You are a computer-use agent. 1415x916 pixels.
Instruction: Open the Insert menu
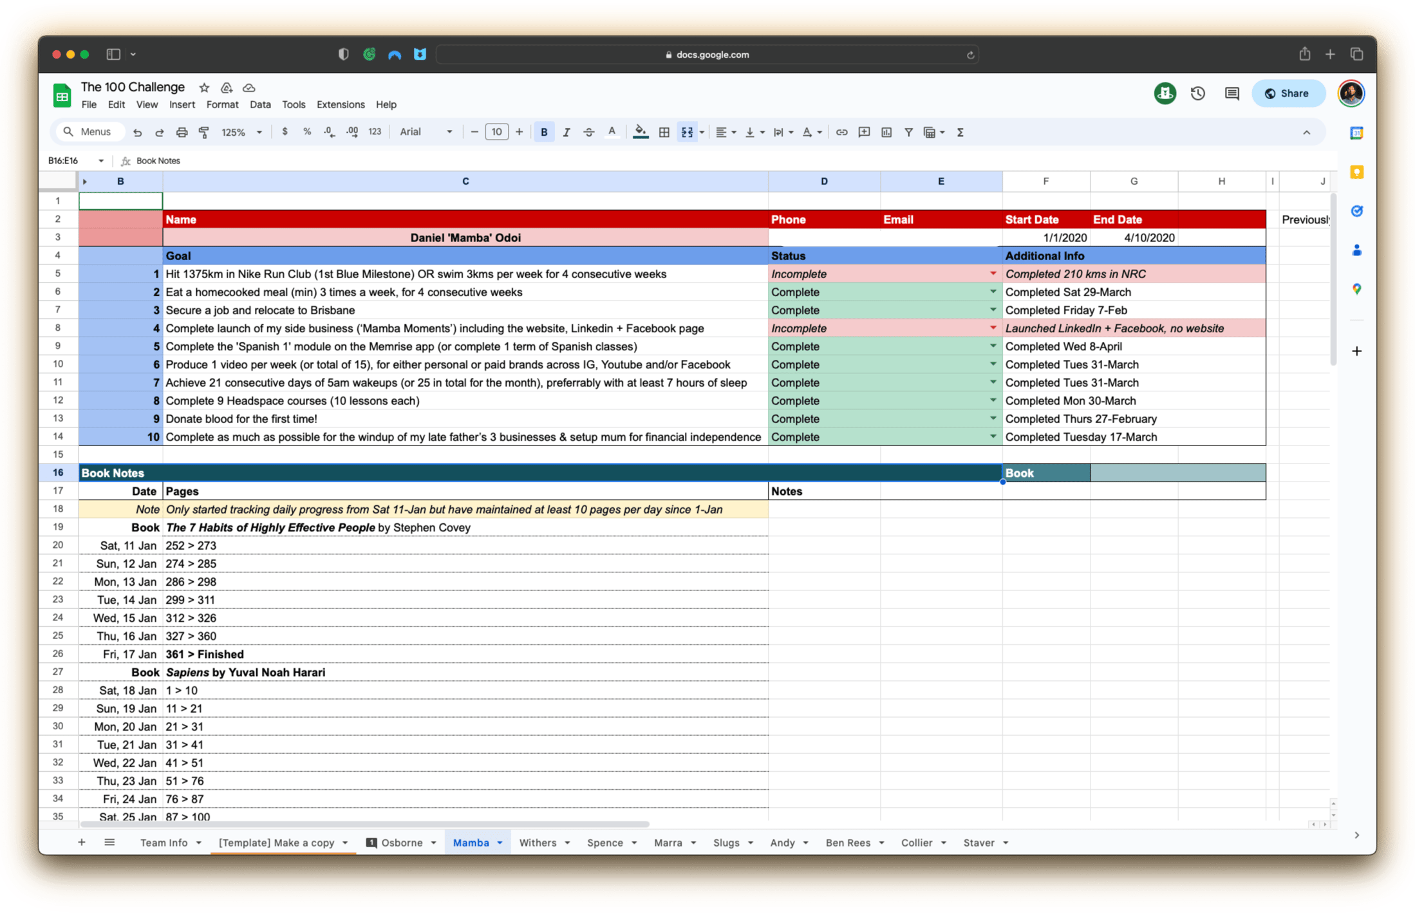182,104
